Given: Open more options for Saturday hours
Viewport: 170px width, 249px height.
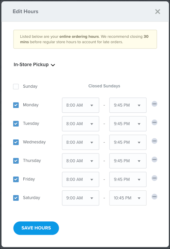Looking at the screenshot, I should coord(154,197).
